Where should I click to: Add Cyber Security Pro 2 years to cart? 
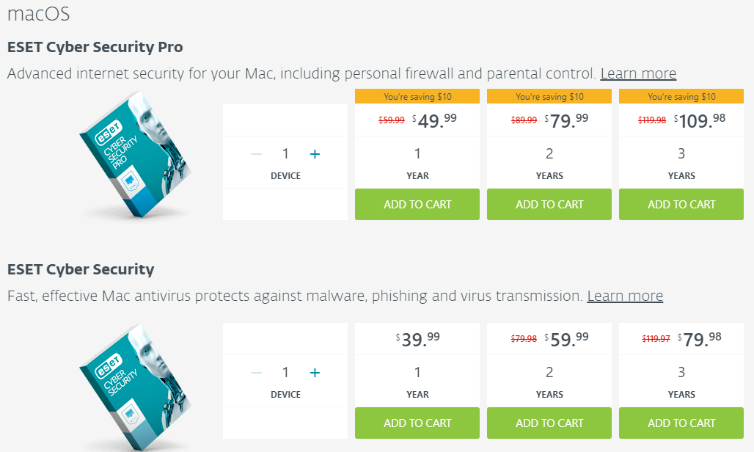549,205
